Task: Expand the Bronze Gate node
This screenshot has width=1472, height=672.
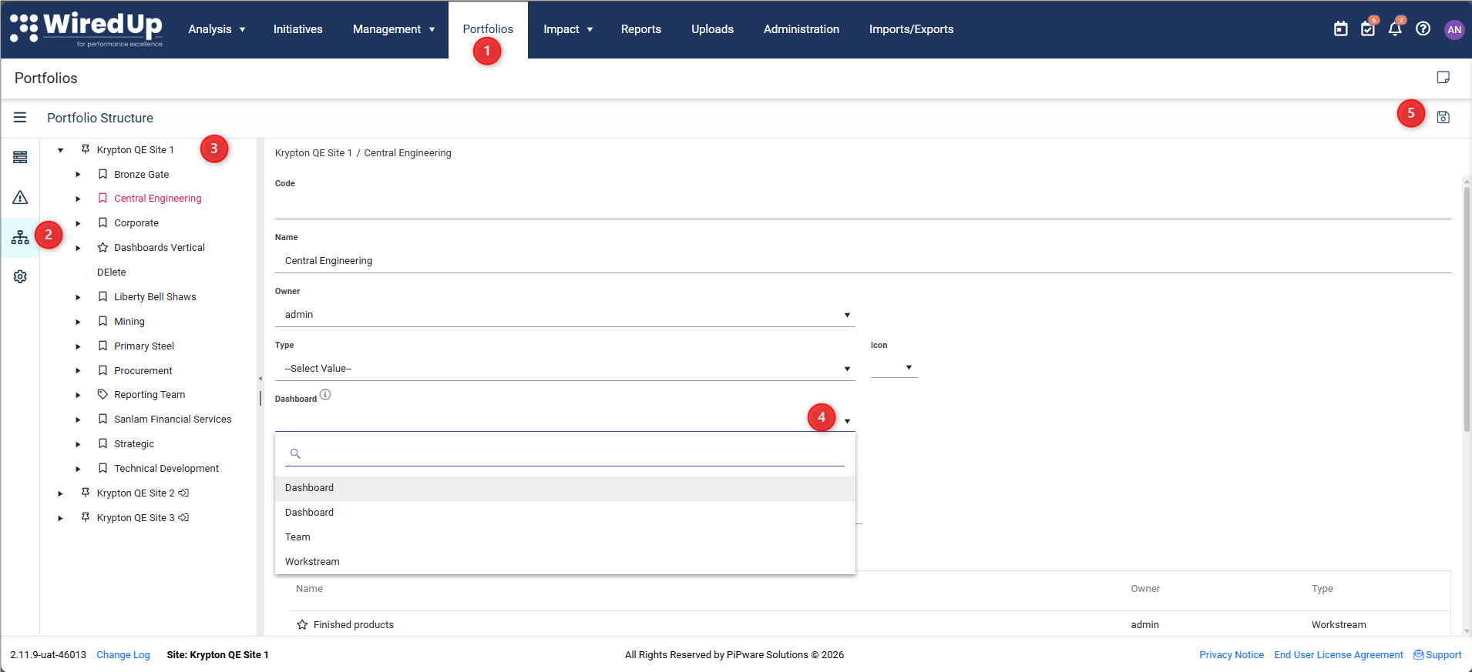Action: click(x=78, y=175)
